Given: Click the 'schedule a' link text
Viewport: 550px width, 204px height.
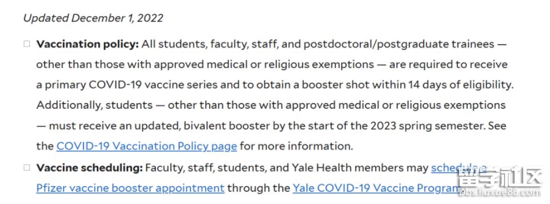Looking at the screenshot, I should (459, 168).
